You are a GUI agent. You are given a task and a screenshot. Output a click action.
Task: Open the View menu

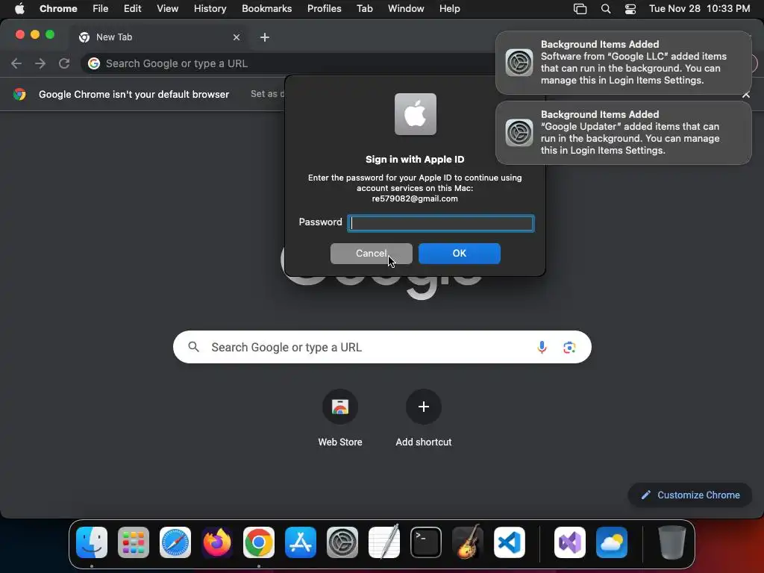coord(167,8)
